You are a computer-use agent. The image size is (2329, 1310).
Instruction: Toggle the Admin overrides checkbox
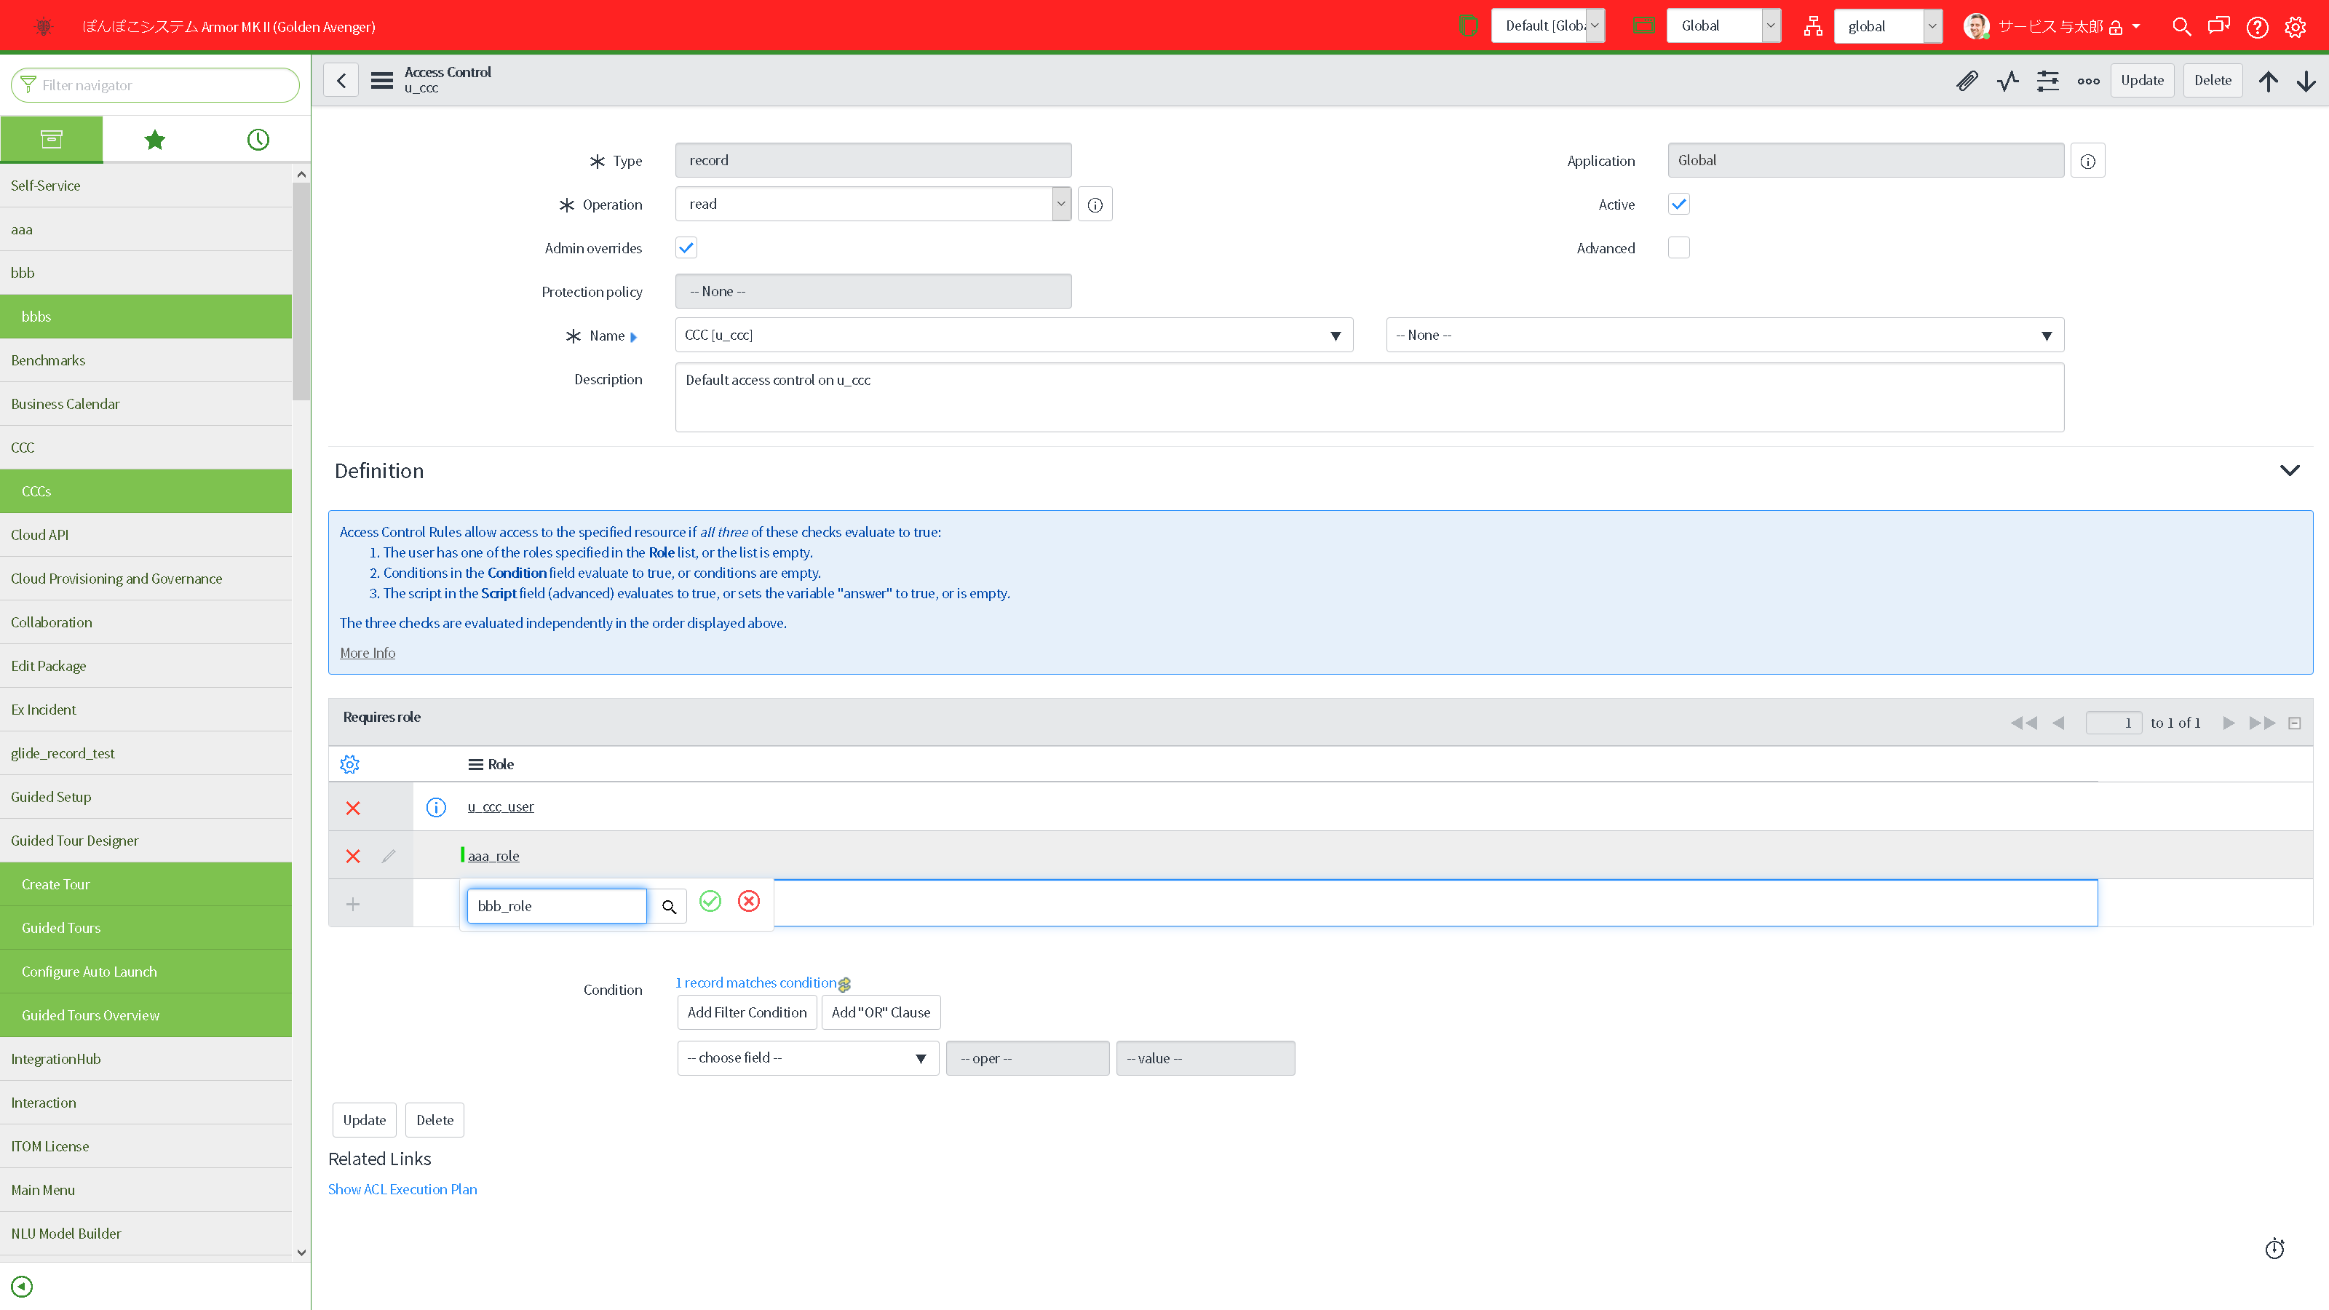pyautogui.click(x=686, y=247)
